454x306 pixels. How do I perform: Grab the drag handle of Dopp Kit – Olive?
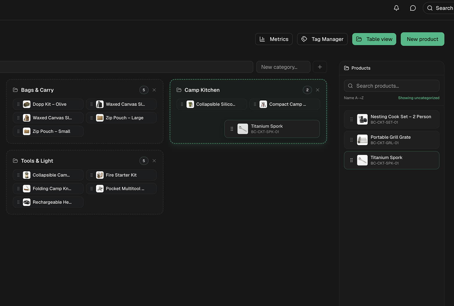[18, 104]
